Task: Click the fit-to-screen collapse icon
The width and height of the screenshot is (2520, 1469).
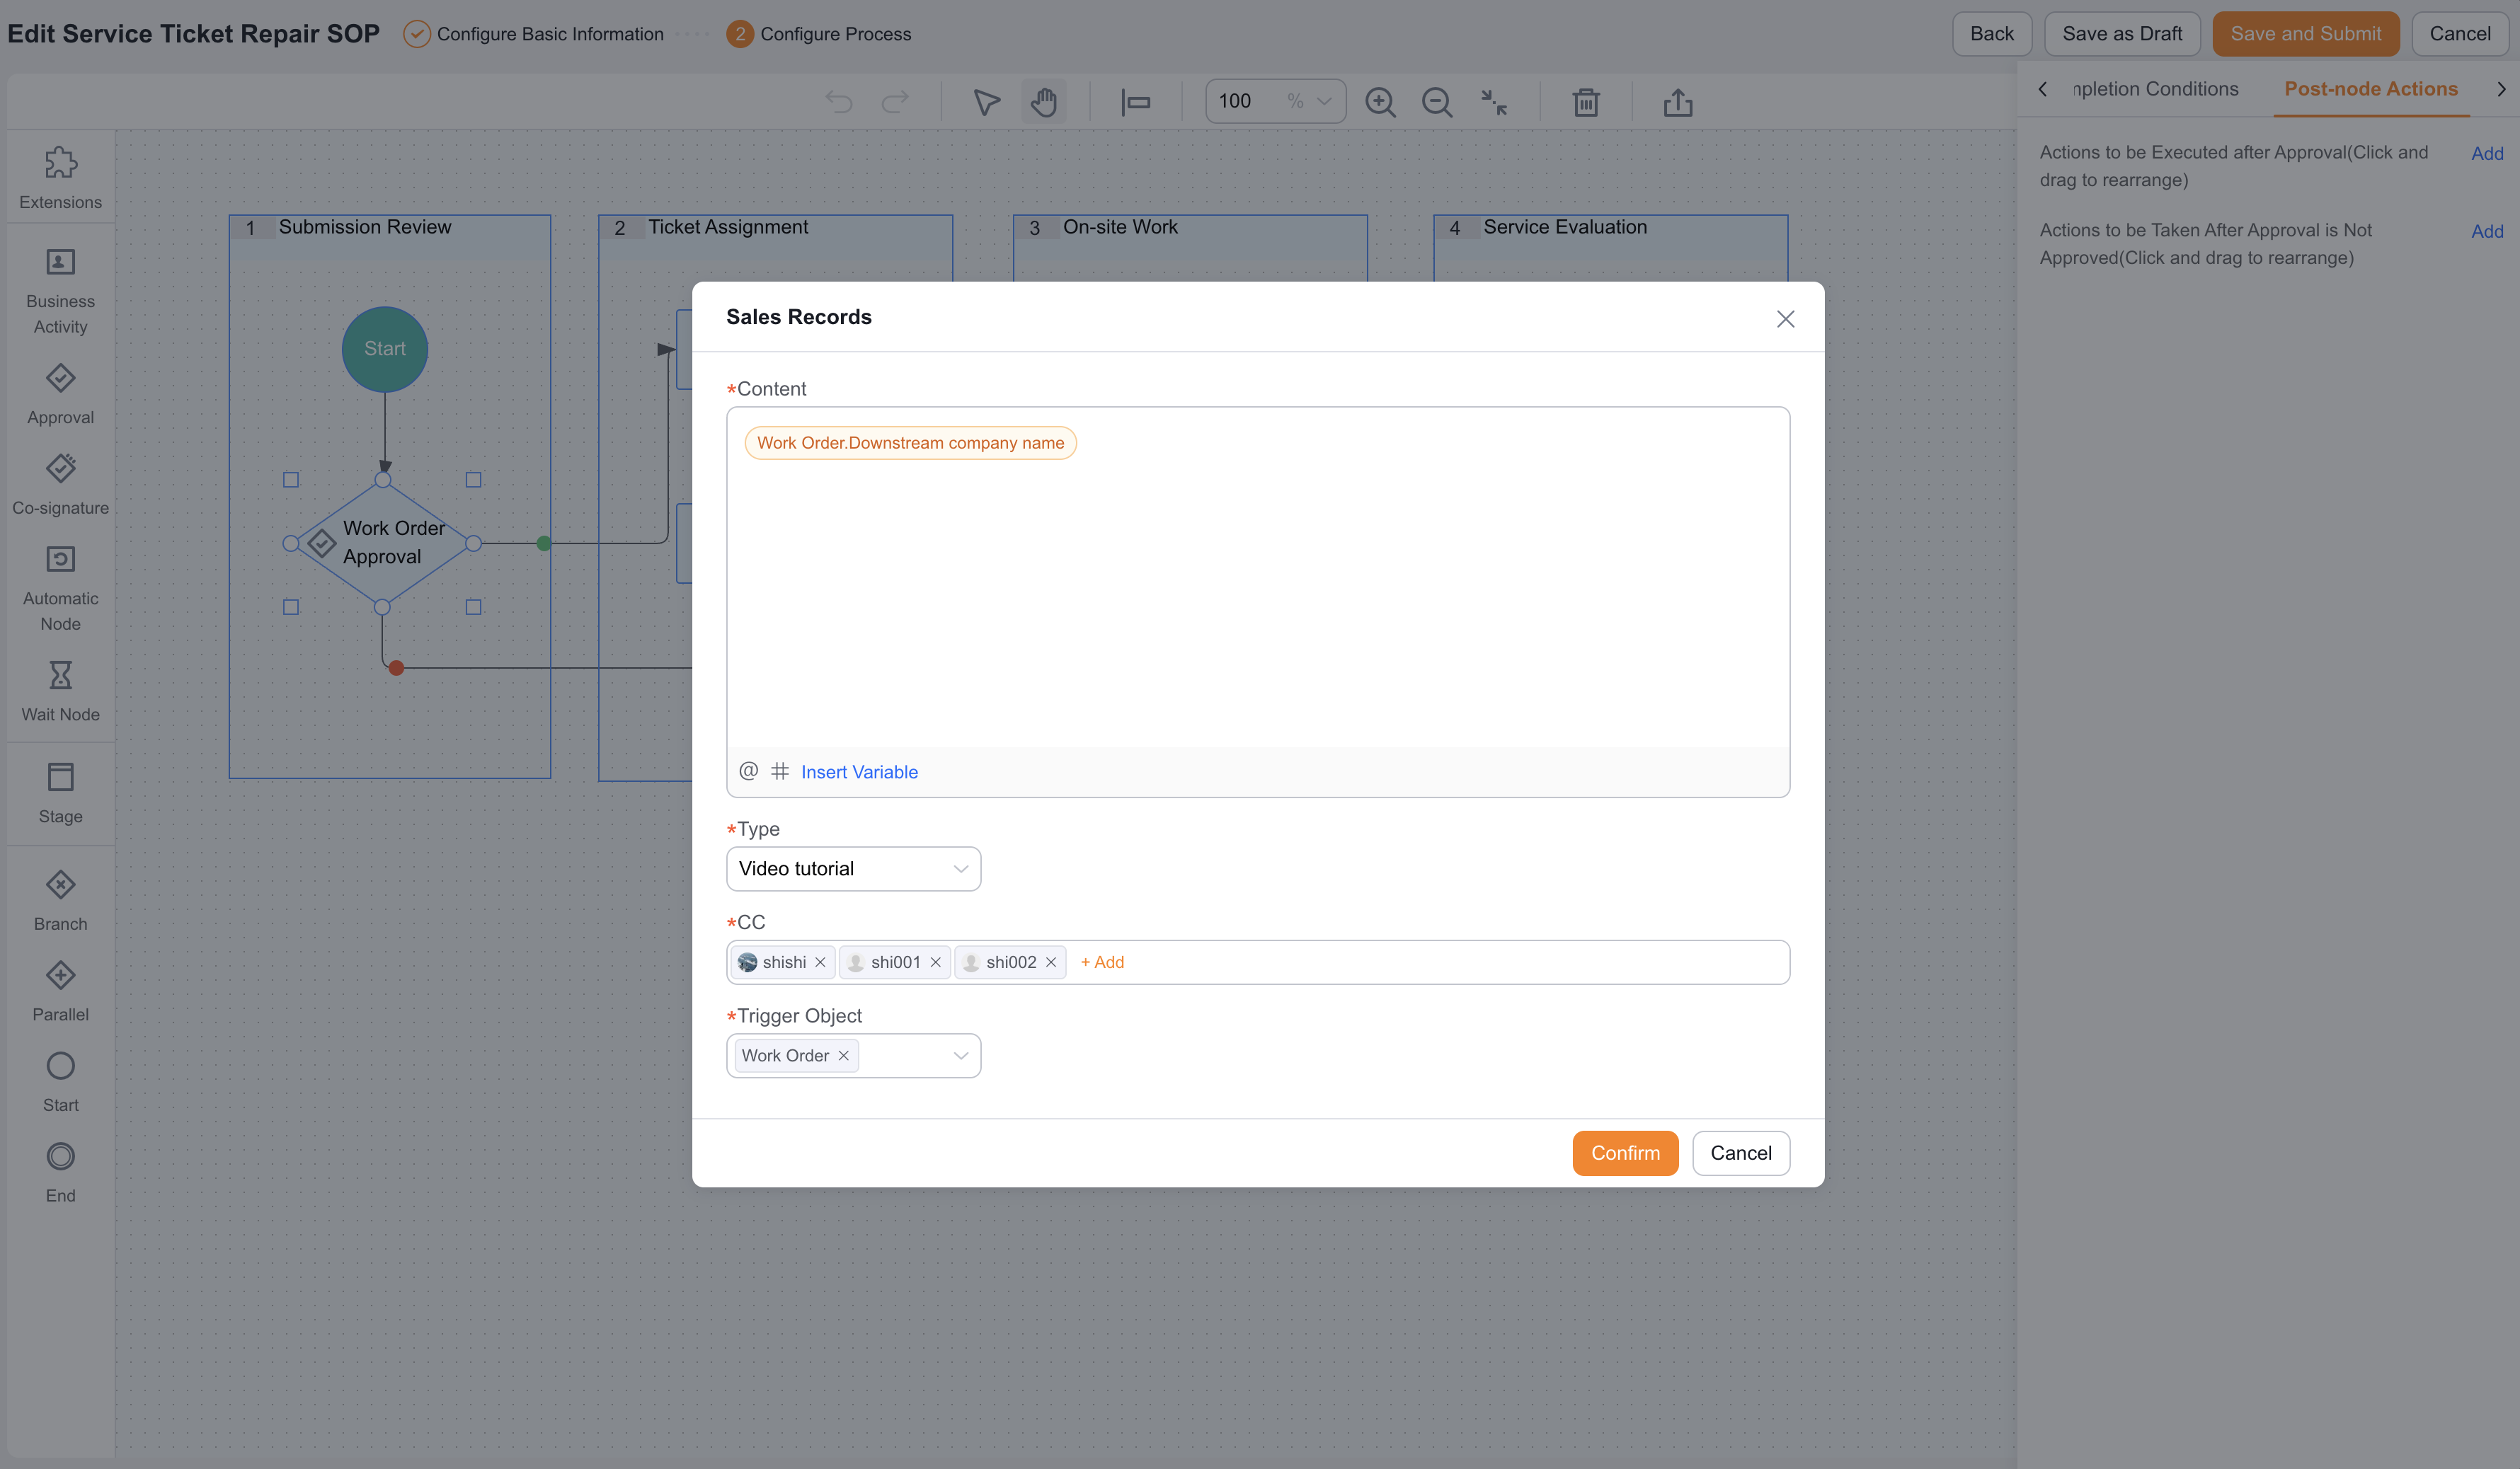Action: (1494, 102)
